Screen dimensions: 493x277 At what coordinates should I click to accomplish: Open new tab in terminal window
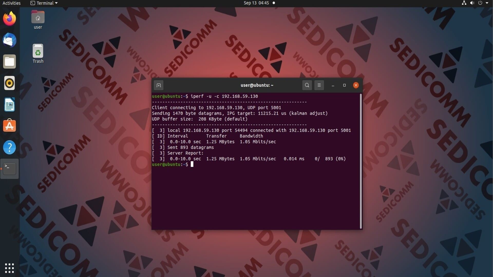(x=158, y=85)
